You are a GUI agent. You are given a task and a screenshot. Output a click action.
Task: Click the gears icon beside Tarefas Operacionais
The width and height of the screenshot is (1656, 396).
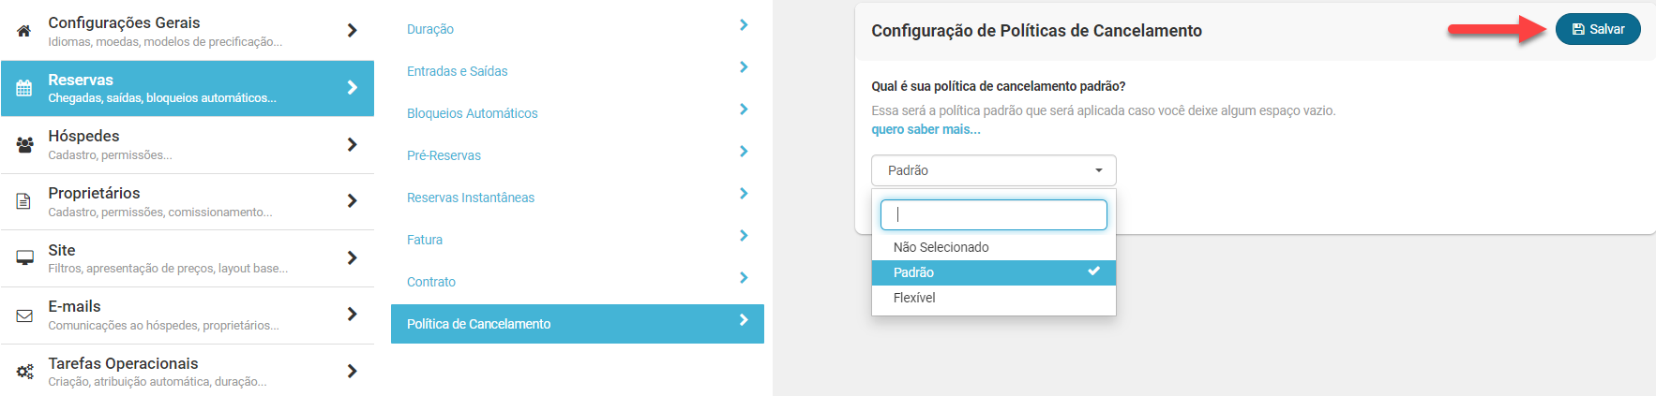[25, 372]
